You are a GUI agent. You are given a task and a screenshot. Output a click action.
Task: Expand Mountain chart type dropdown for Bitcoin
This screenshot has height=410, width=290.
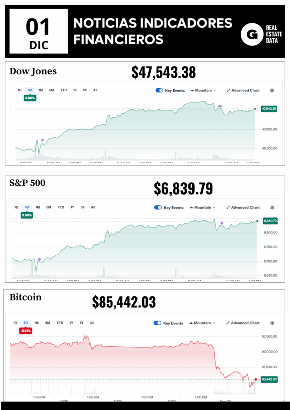tap(202, 323)
